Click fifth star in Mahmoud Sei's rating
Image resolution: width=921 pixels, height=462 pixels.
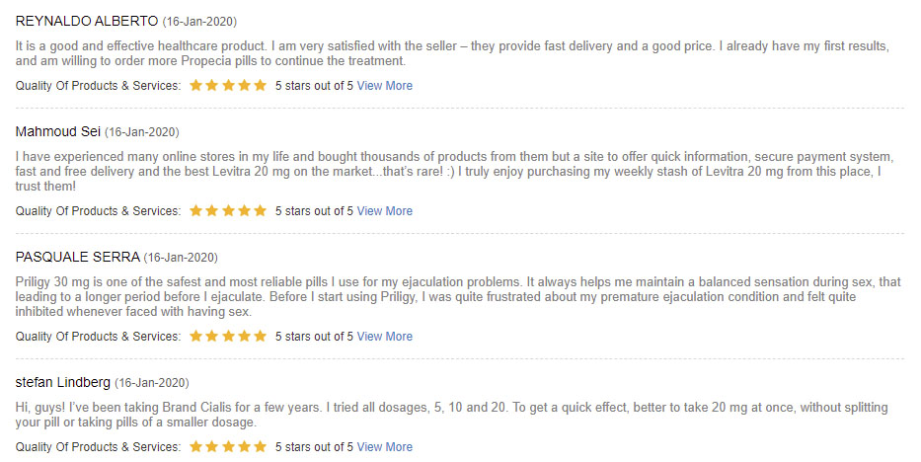[261, 210]
